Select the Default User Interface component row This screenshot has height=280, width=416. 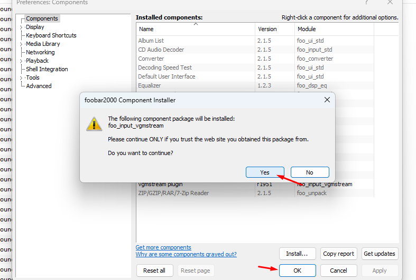click(255, 76)
